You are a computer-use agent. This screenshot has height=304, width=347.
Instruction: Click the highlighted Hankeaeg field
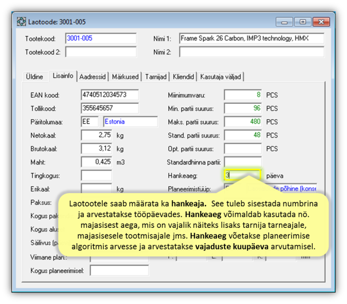[x=242, y=175]
